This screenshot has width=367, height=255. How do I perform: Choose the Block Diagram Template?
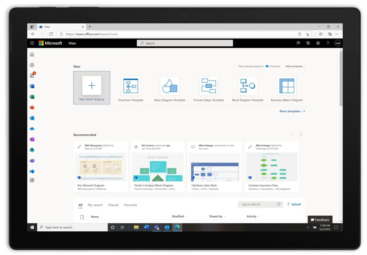(x=248, y=89)
